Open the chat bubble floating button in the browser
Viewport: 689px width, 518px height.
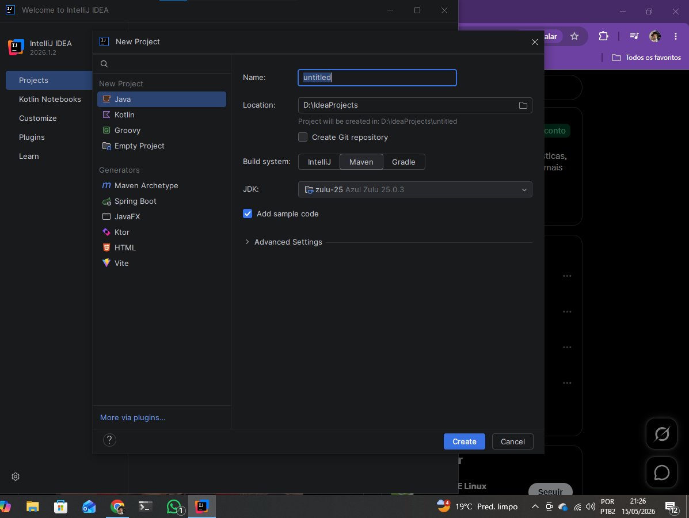tap(661, 473)
